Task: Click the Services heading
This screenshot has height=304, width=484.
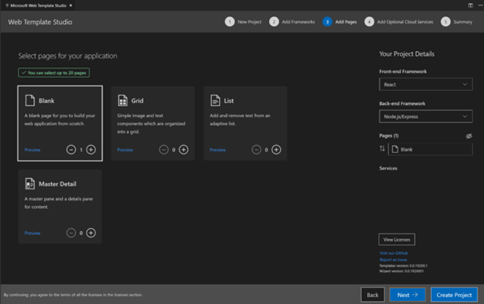Action: point(388,168)
